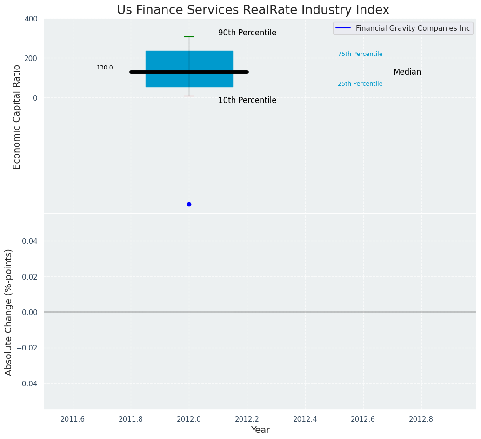Screen dimensions: 481x439
Task: Click the 90th Percentile annotation
Action: click(247, 33)
